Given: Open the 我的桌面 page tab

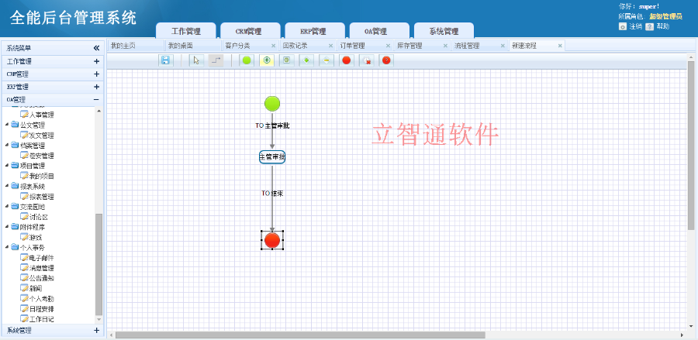Looking at the screenshot, I should (193, 46).
